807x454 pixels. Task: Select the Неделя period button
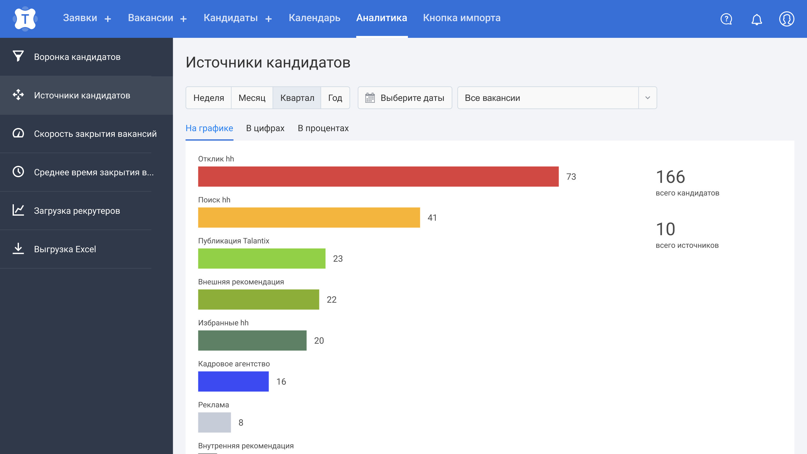click(x=209, y=98)
